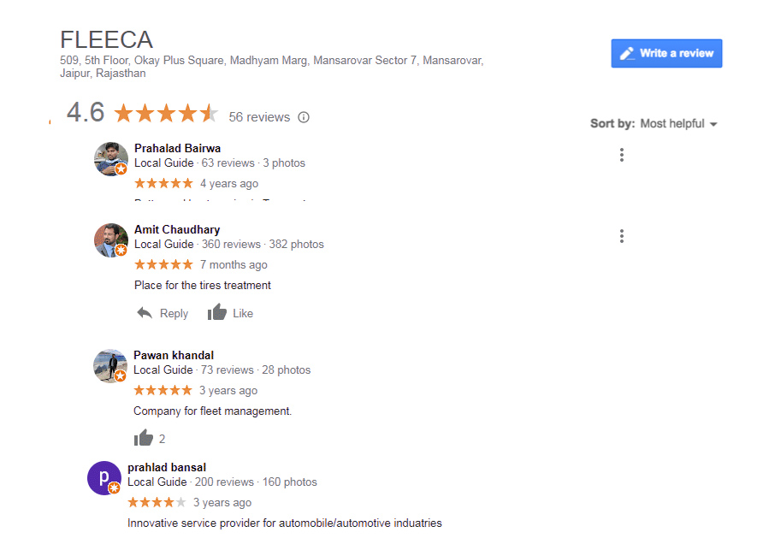This screenshot has width=769, height=538.
Task: Open Amit Chaudhary reviewer name link
Action: (177, 229)
